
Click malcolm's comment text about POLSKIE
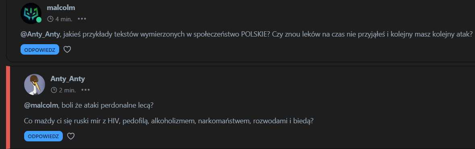pyautogui.click(x=246, y=35)
